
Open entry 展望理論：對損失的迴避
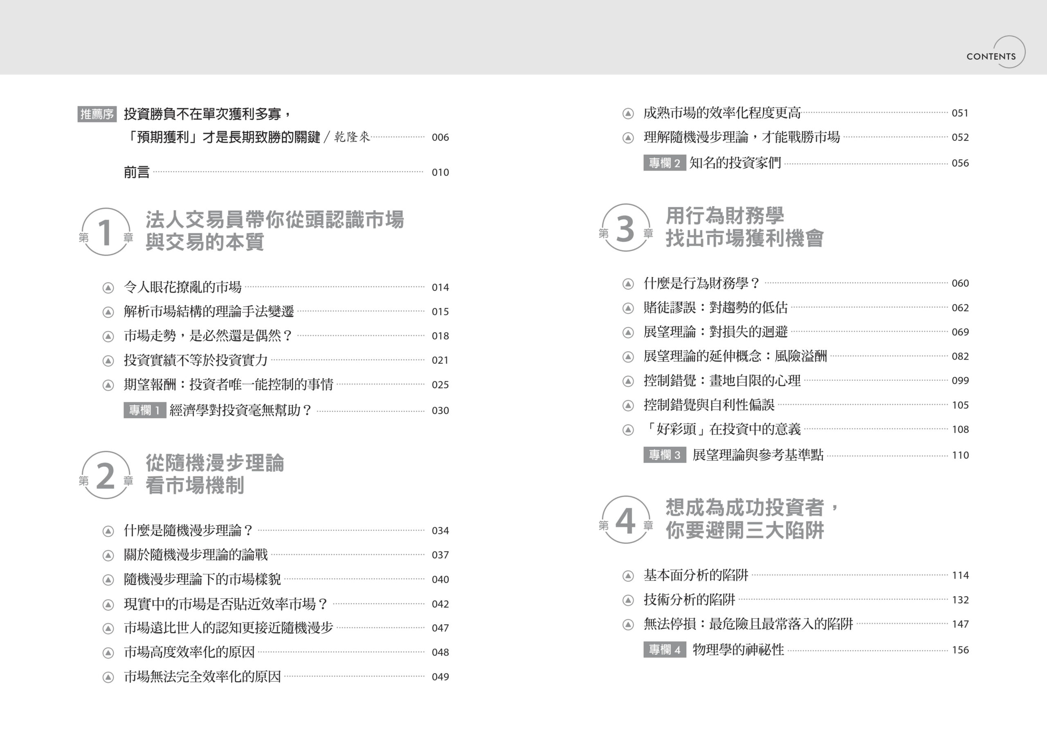coord(715,332)
